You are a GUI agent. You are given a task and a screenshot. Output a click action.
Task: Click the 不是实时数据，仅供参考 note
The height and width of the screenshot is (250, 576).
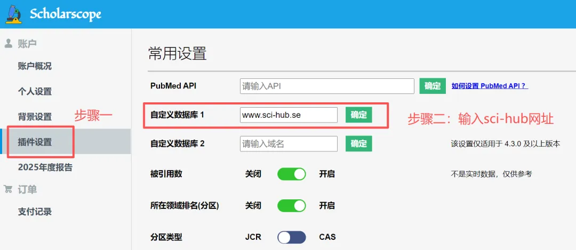point(491,174)
